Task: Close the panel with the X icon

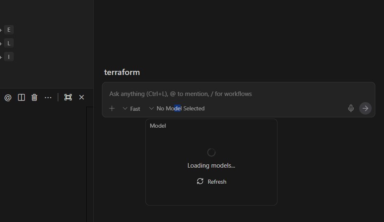Action: click(x=82, y=98)
